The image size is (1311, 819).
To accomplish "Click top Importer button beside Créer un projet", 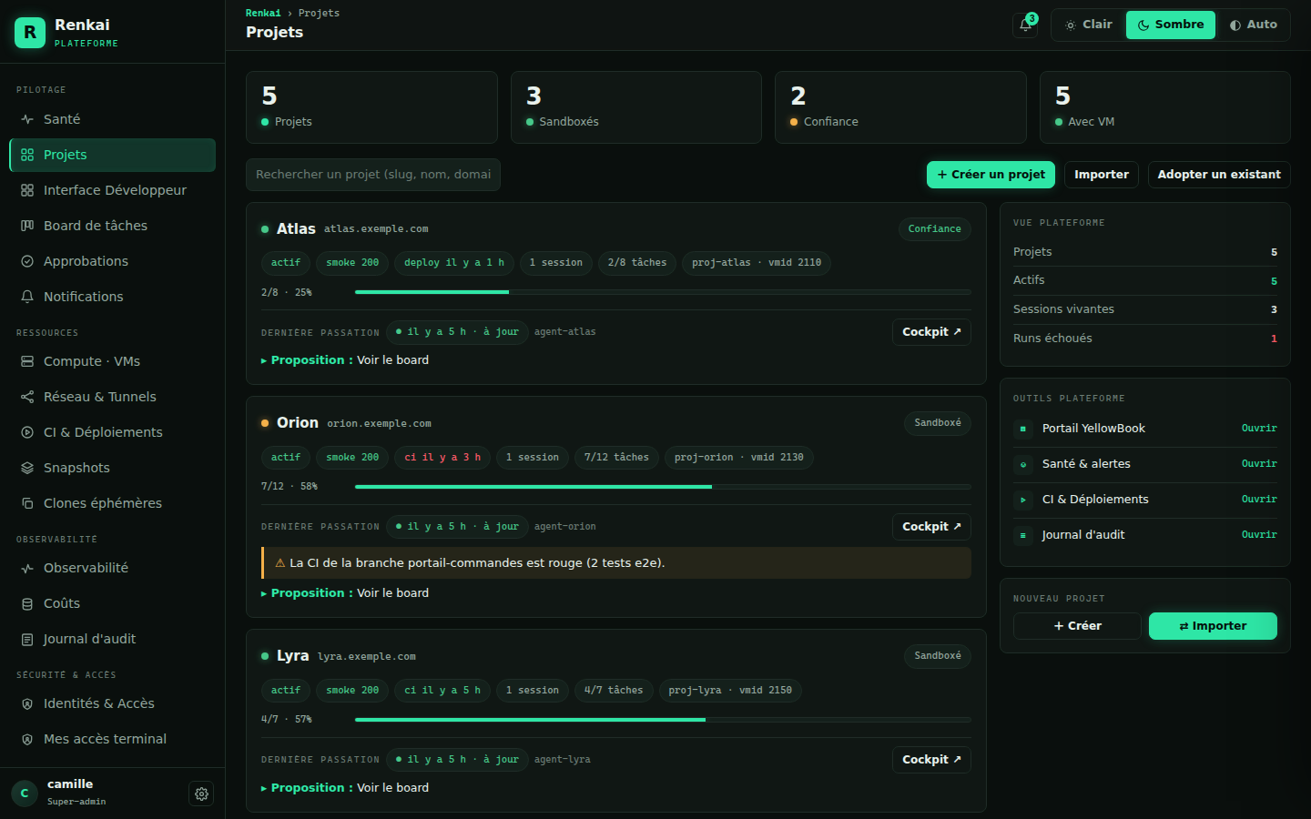I will pos(1102,175).
